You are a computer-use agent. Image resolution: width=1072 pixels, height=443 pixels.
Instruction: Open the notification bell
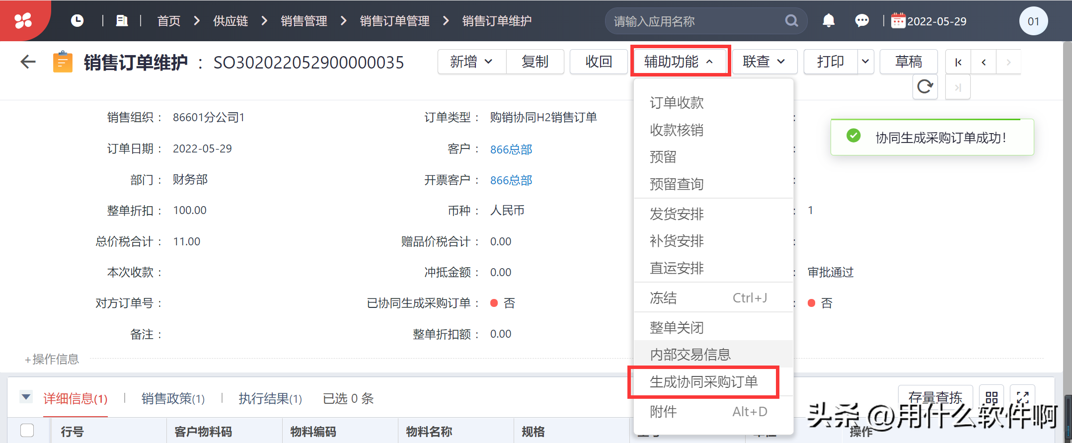coord(828,21)
